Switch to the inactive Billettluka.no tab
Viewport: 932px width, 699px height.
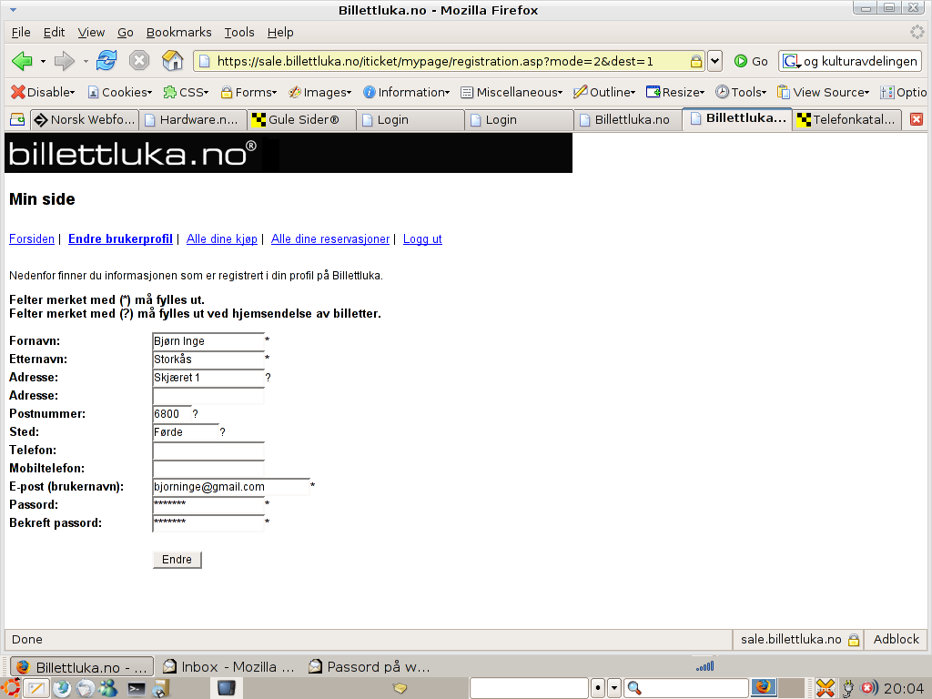pos(628,119)
